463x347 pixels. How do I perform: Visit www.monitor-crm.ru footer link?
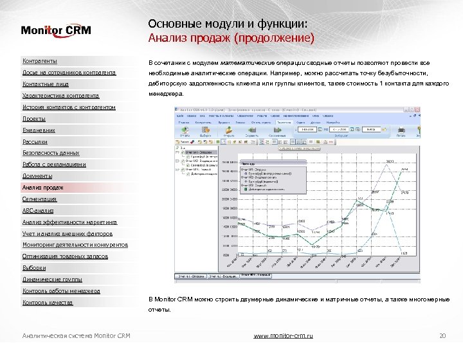pyautogui.click(x=283, y=336)
